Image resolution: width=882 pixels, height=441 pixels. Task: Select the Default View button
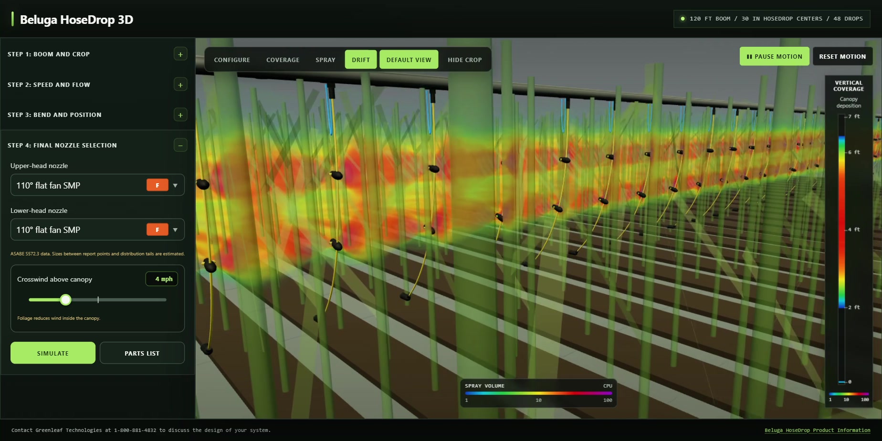[x=409, y=60]
